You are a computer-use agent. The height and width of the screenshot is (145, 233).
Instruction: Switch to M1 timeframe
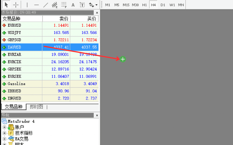[x=107, y=5]
